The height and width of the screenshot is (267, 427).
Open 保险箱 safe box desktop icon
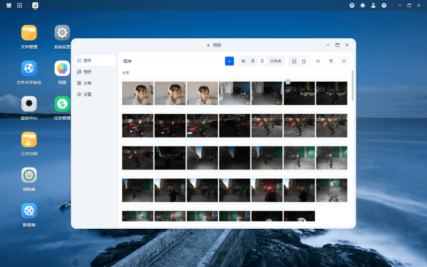(x=29, y=175)
